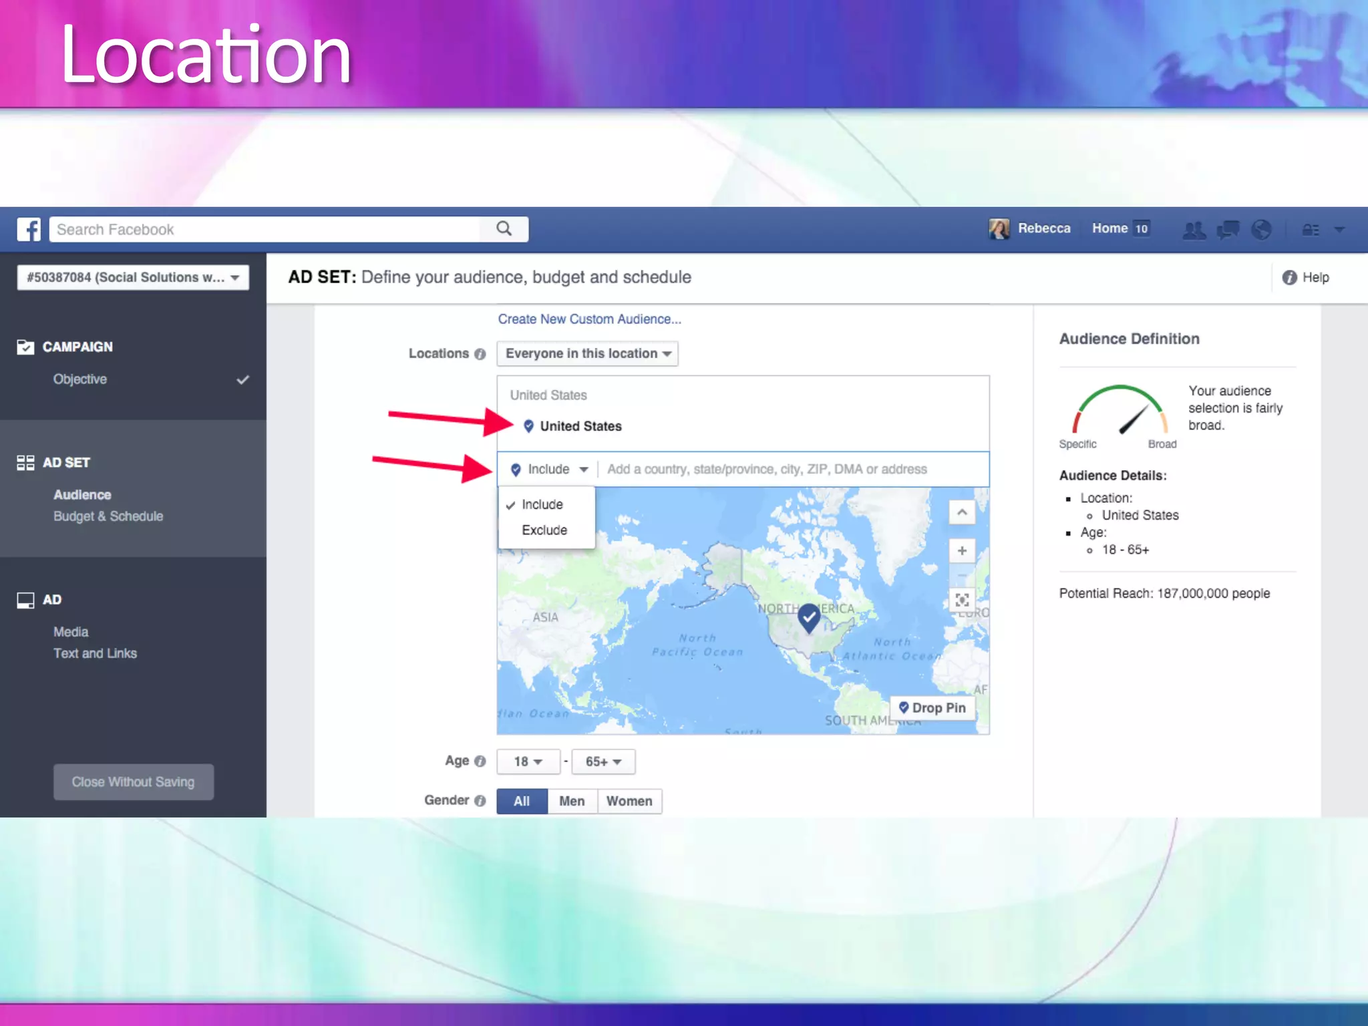The image size is (1368, 1026).
Task: Open the notifications globe icon
Action: coord(1261,229)
